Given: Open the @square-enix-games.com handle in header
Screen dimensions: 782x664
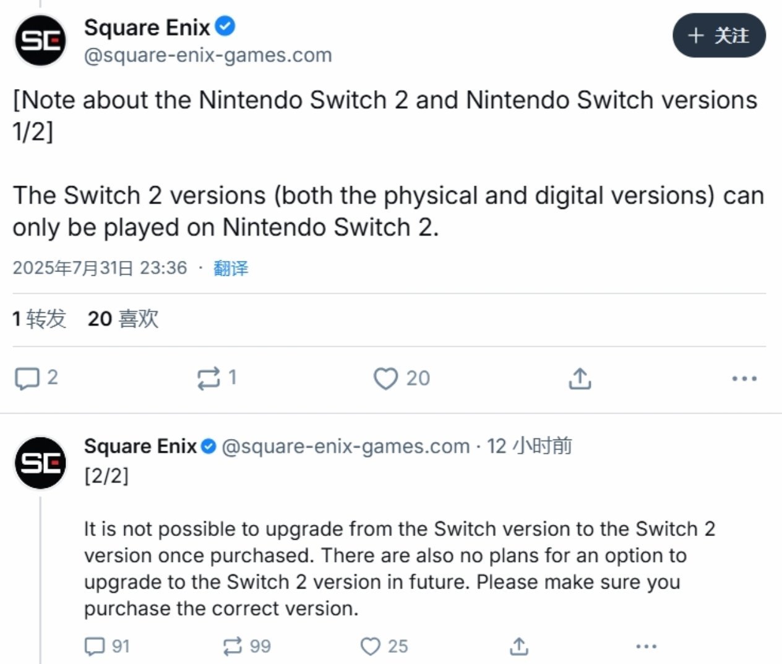Looking at the screenshot, I should [x=208, y=55].
